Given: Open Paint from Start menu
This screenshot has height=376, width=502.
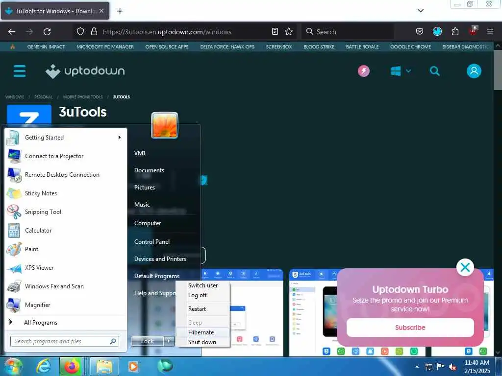Looking at the screenshot, I should (x=66, y=249).
